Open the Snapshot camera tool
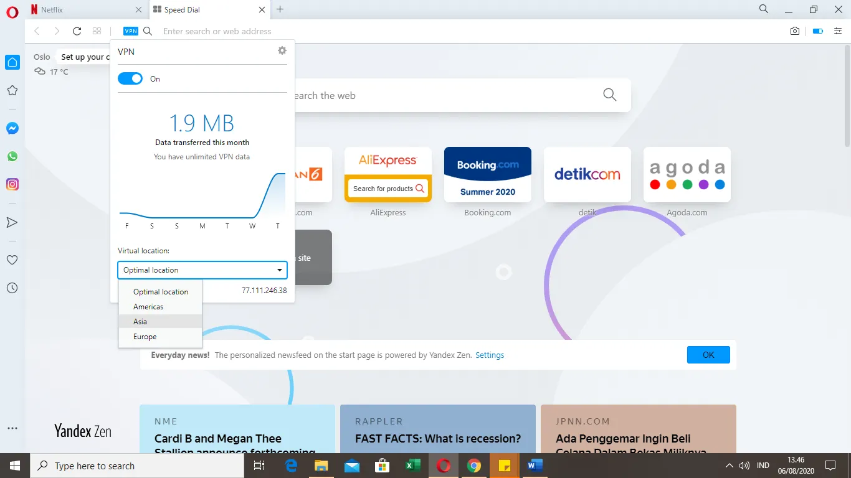851x478 pixels. click(x=795, y=31)
